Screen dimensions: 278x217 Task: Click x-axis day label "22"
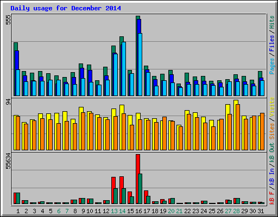point(187,211)
